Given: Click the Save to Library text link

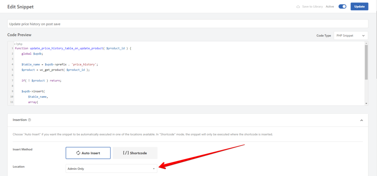Looking at the screenshot, I should [313, 7].
